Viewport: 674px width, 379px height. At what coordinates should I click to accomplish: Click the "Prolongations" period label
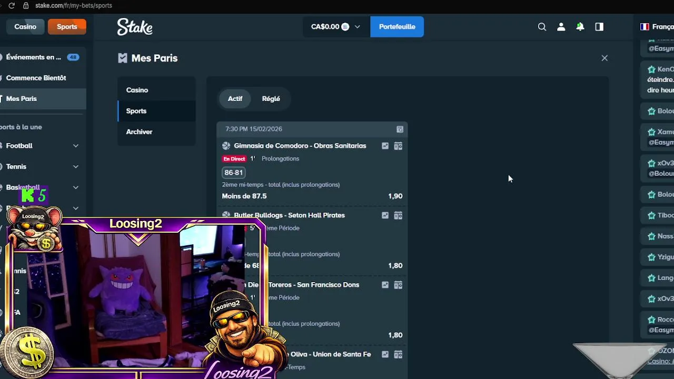pos(280,159)
